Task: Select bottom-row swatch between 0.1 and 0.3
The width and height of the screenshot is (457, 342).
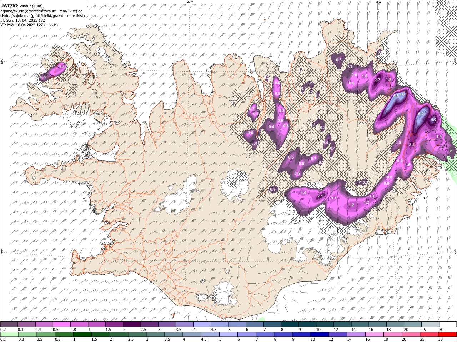Action: [x=10, y=334]
